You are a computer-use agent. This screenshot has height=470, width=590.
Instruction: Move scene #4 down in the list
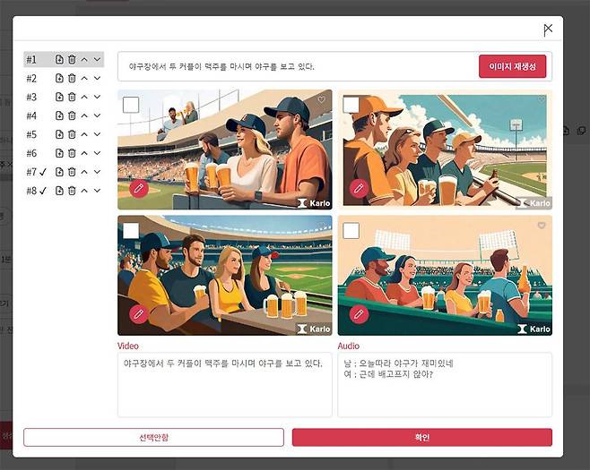click(x=97, y=115)
